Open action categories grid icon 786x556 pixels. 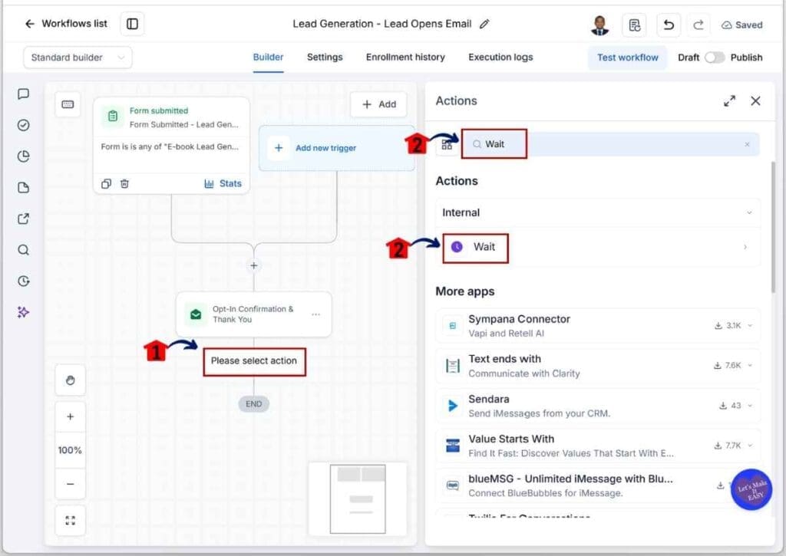tap(447, 145)
